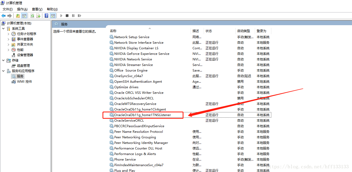Select Network Store Interface Service name

(x=139, y=42)
